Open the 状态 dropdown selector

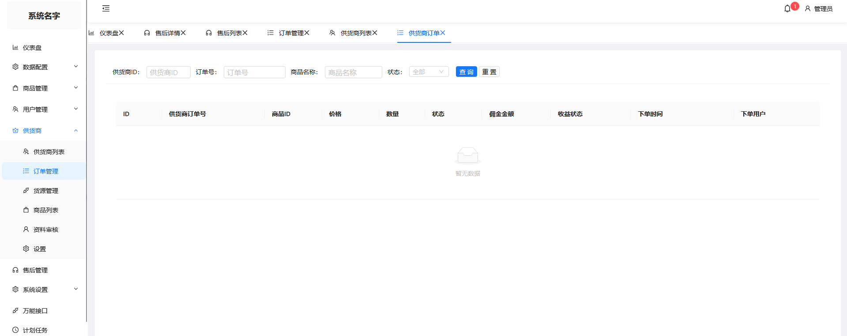[x=429, y=72]
